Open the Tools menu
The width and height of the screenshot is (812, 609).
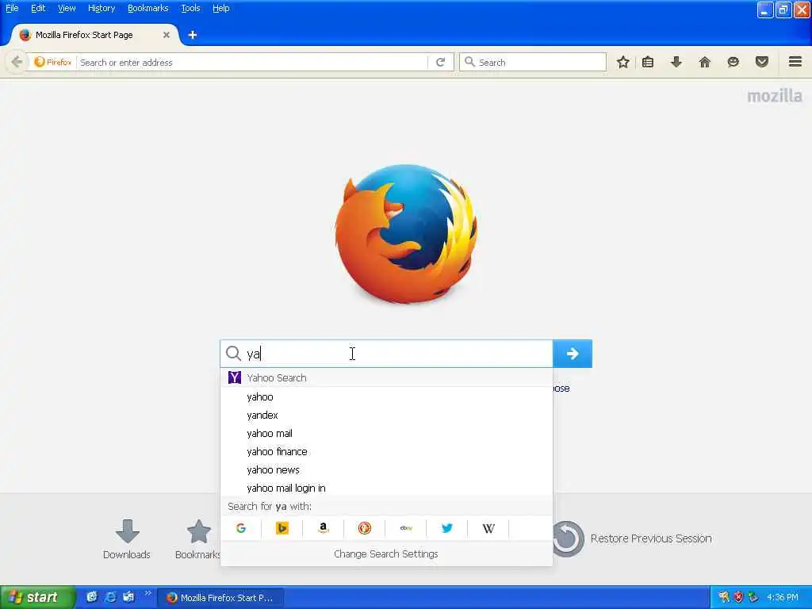190,8
